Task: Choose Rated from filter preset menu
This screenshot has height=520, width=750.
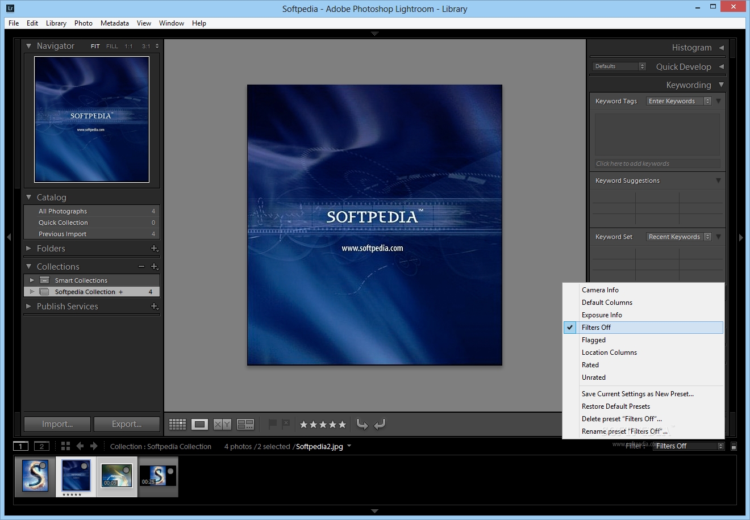Action: [590, 365]
